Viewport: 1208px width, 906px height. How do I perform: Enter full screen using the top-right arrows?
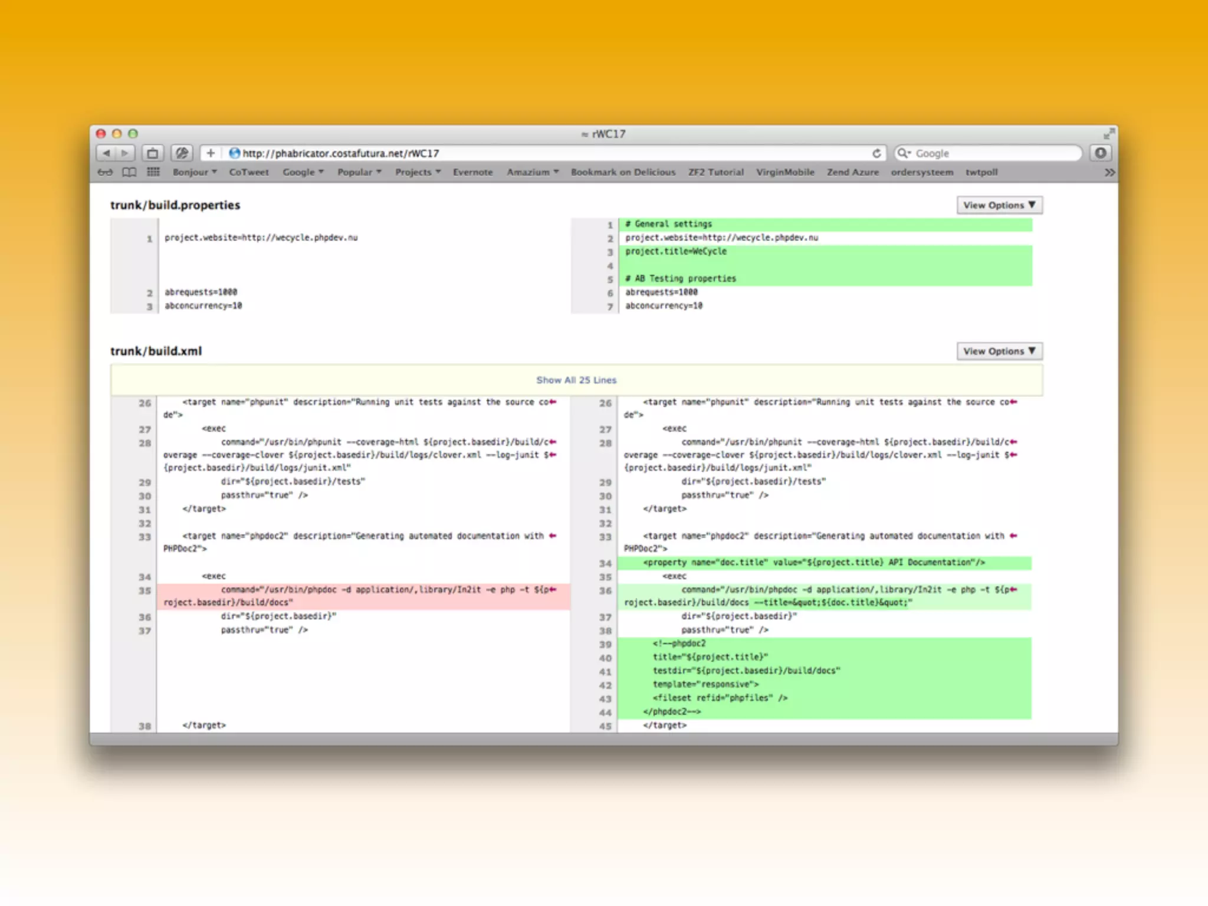click(x=1109, y=134)
